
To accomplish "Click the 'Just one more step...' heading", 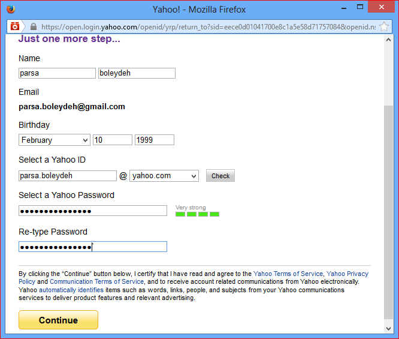I will [69, 39].
